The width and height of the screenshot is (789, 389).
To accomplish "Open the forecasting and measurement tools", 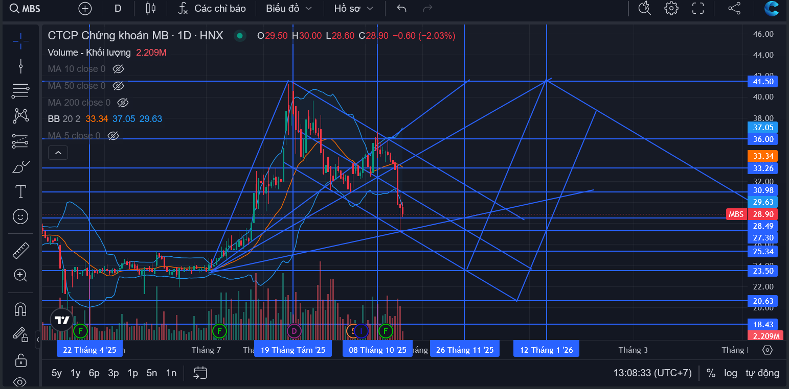I will click(20, 141).
